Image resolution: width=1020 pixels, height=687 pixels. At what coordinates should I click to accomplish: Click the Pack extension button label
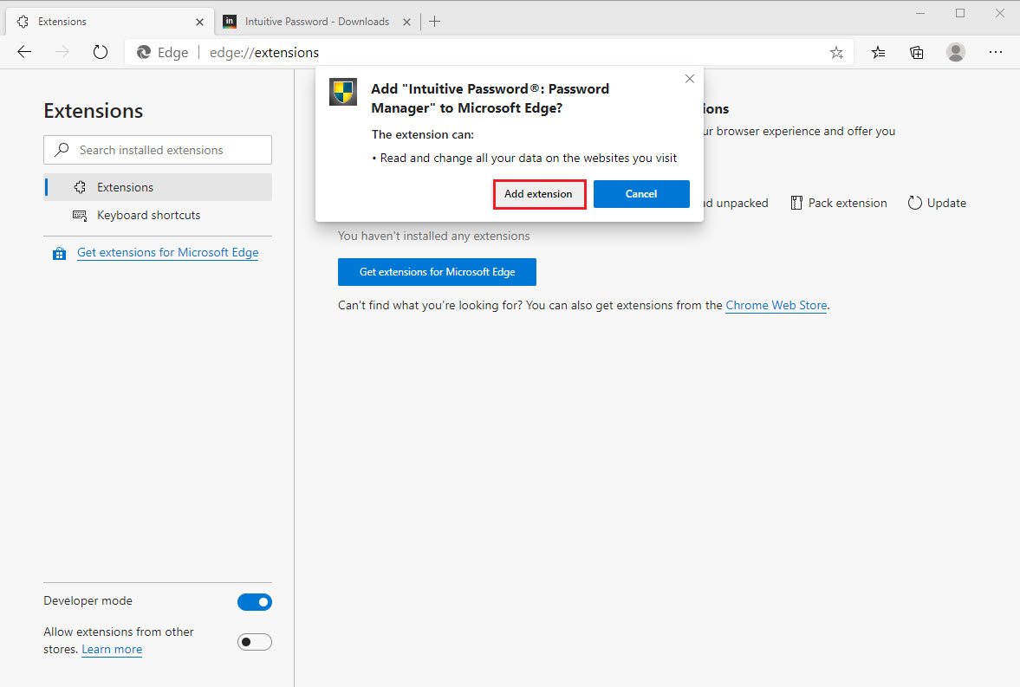(x=848, y=203)
